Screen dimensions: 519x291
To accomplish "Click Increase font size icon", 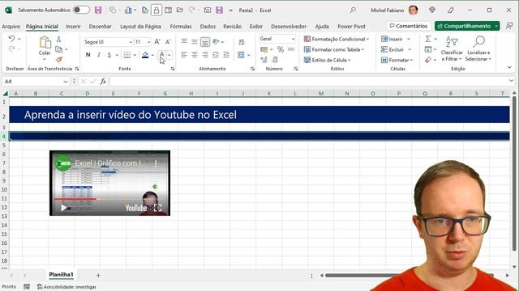I will [x=157, y=42].
